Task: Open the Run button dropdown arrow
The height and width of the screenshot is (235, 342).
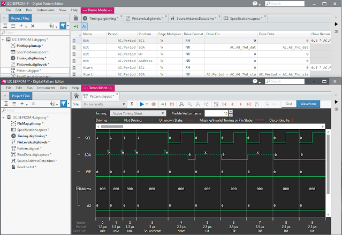Action: click(147, 104)
